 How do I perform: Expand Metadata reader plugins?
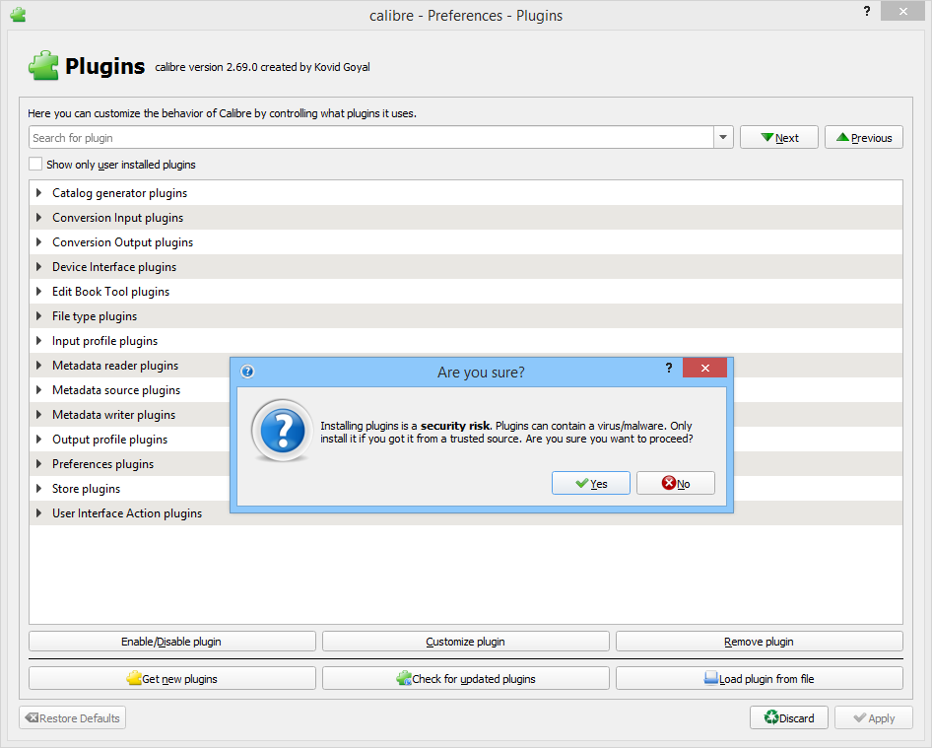[38, 366]
